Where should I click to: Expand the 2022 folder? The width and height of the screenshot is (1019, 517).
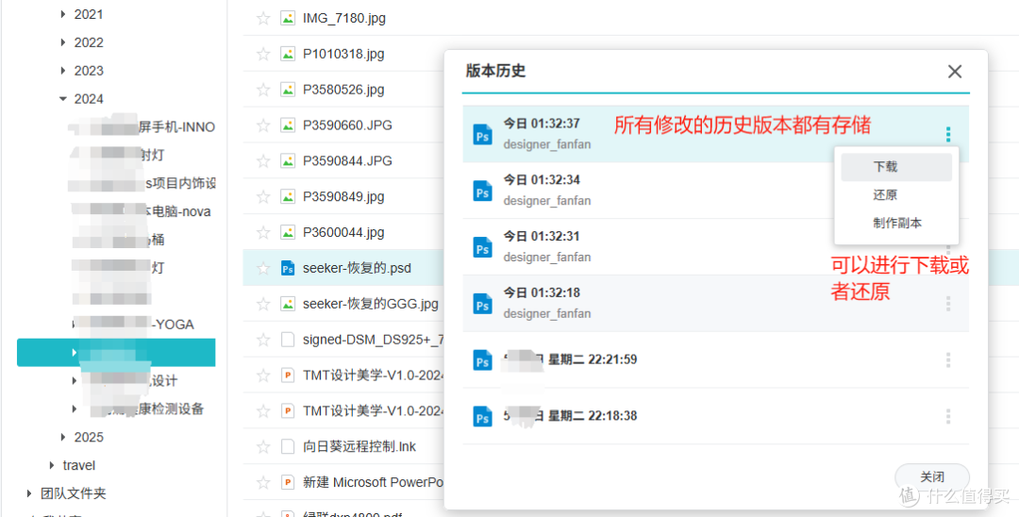point(63,42)
